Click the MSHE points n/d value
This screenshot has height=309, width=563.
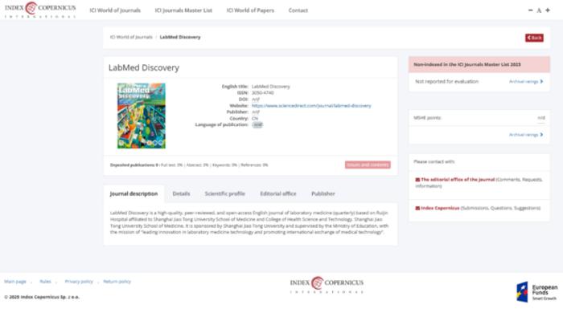[x=541, y=117]
